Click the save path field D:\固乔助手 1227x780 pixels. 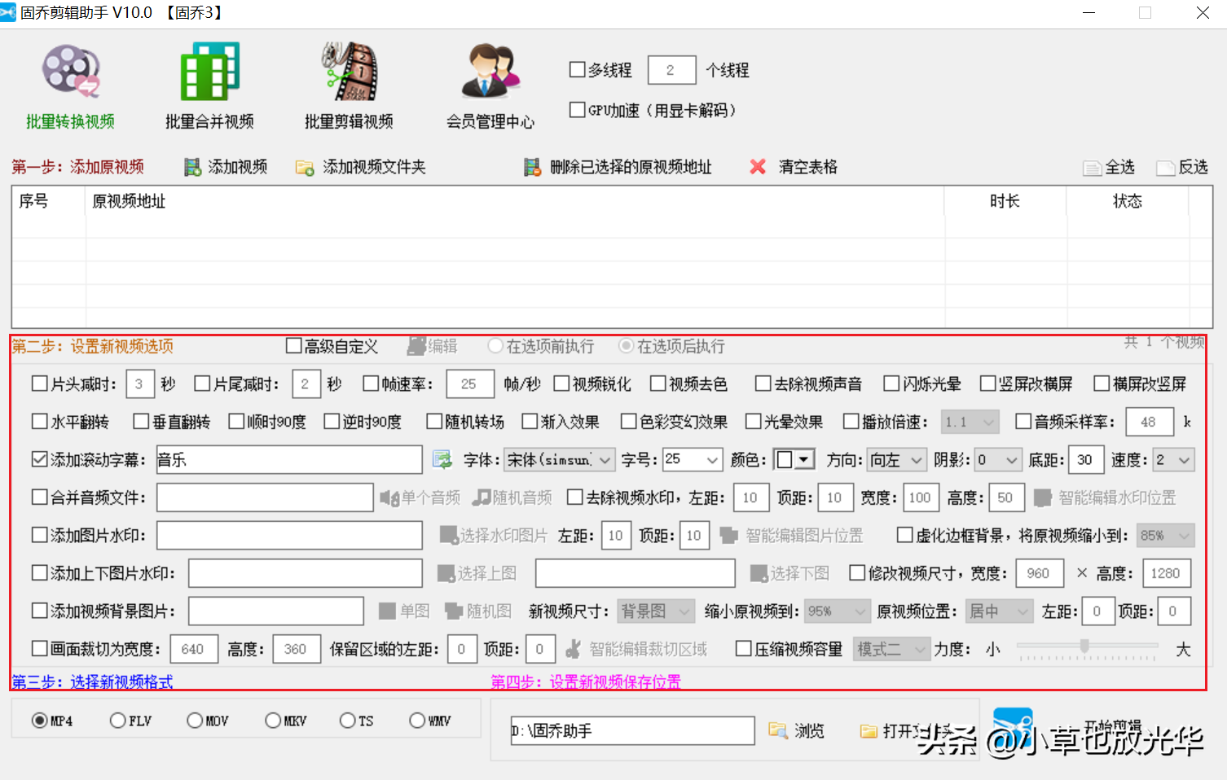click(x=632, y=731)
